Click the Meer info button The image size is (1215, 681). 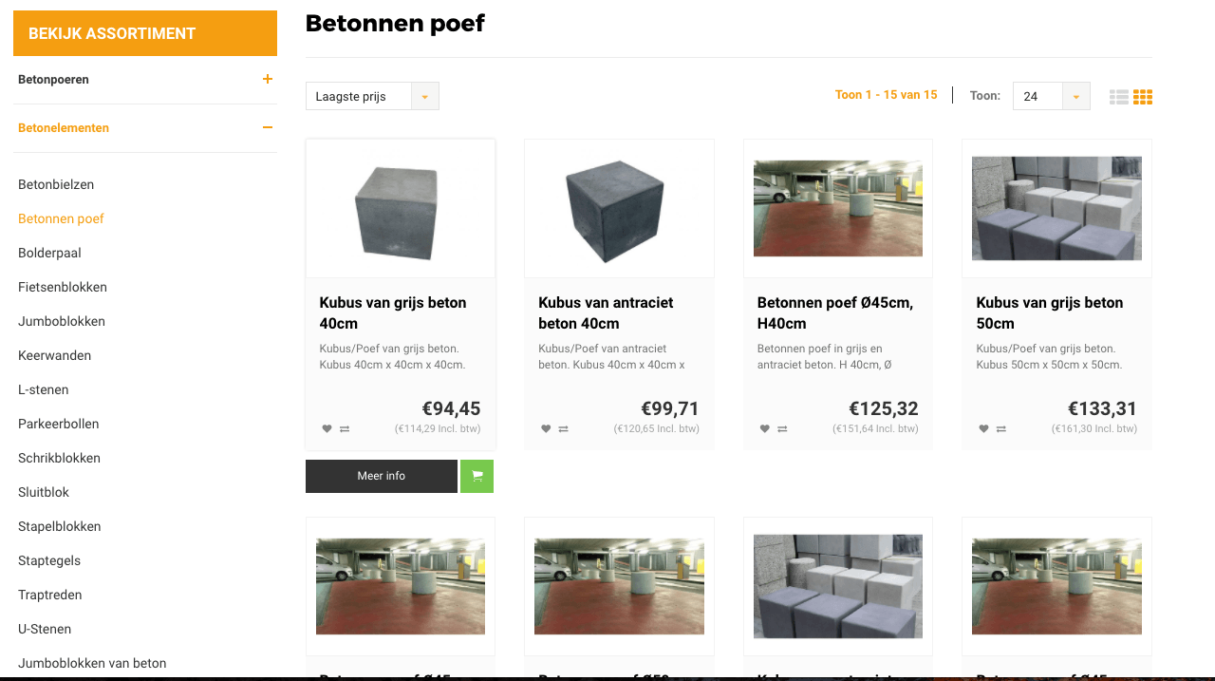click(x=382, y=476)
